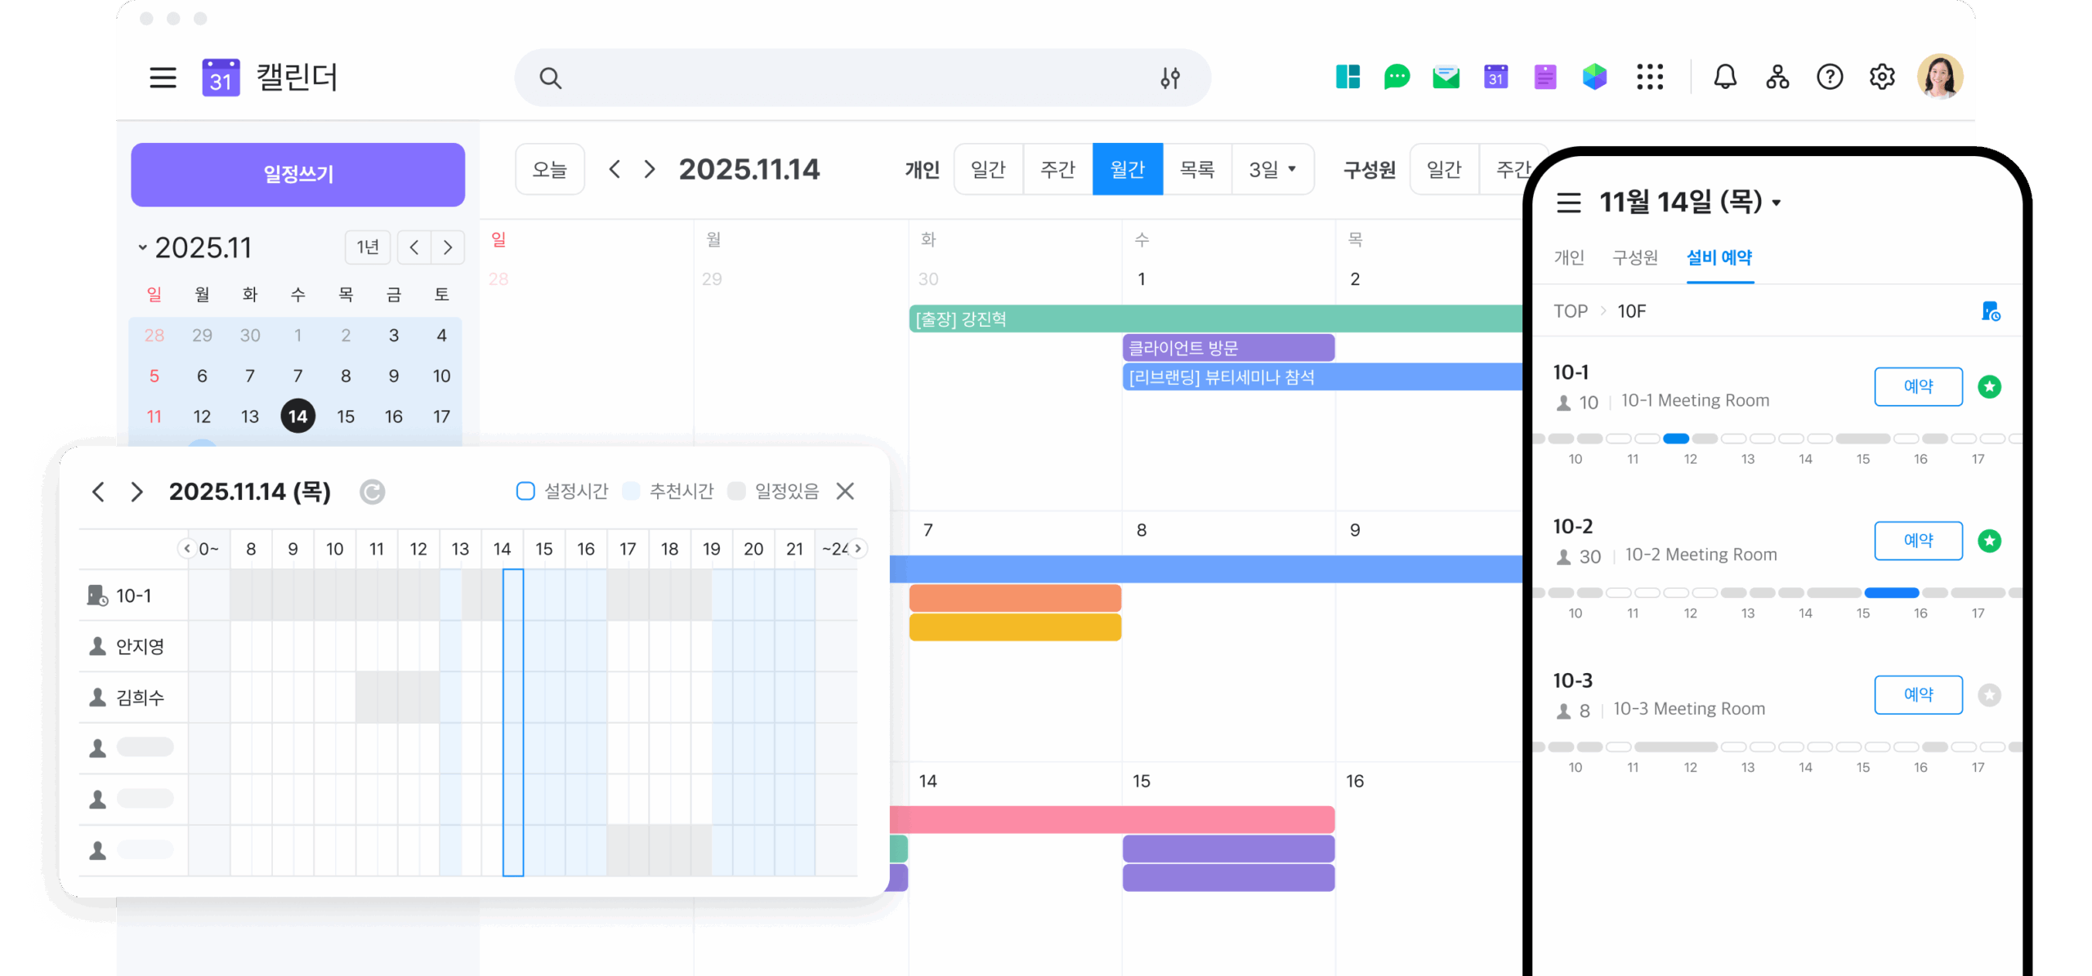Click the 10-1 room icon in scheduler

click(x=97, y=595)
